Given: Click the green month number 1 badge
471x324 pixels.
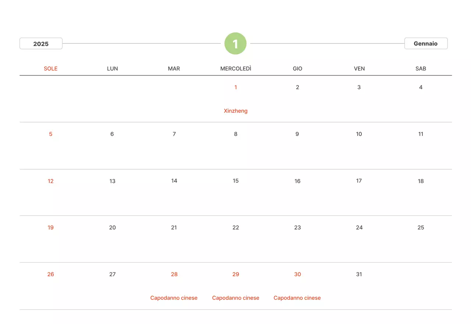Looking at the screenshot, I should [235, 44].
